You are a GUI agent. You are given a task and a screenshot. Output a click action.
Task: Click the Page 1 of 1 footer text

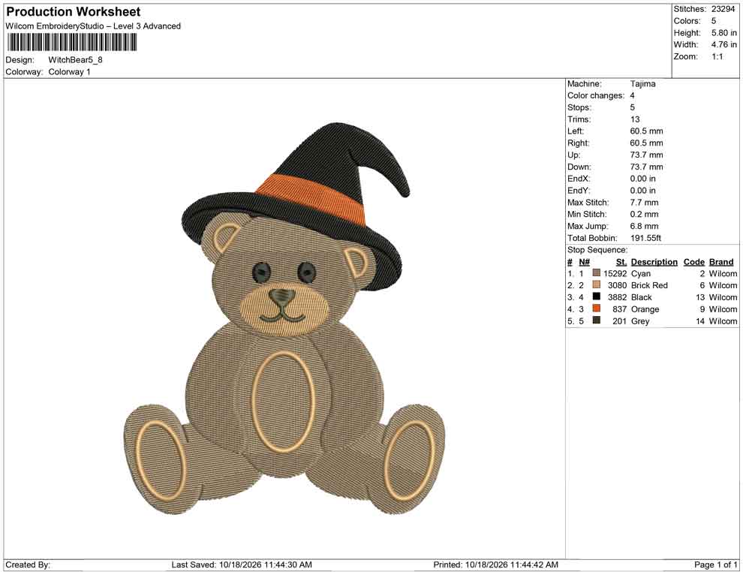(715, 564)
